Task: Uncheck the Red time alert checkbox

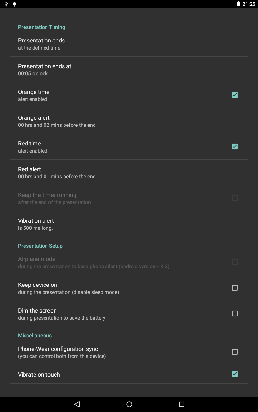Action: click(x=235, y=146)
